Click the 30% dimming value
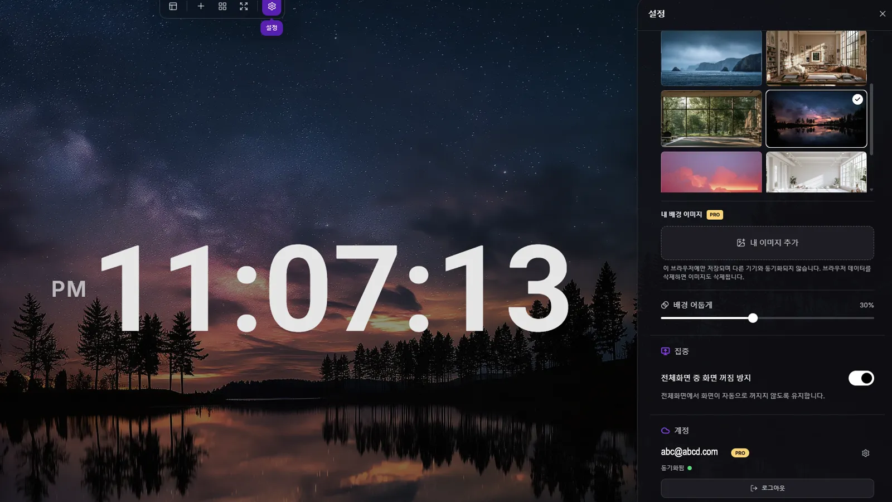892x502 pixels. tap(866, 305)
